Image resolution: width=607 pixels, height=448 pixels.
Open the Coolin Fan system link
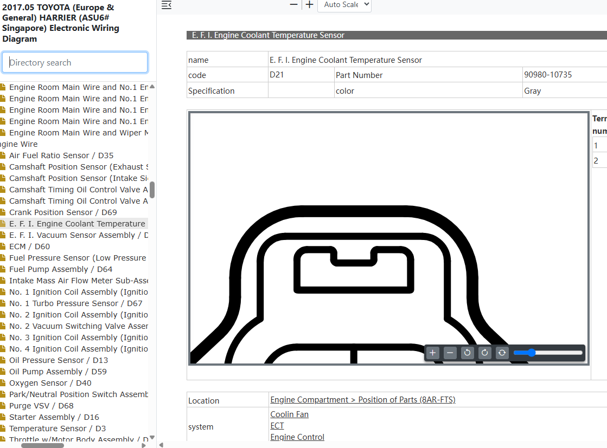point(290,414)
